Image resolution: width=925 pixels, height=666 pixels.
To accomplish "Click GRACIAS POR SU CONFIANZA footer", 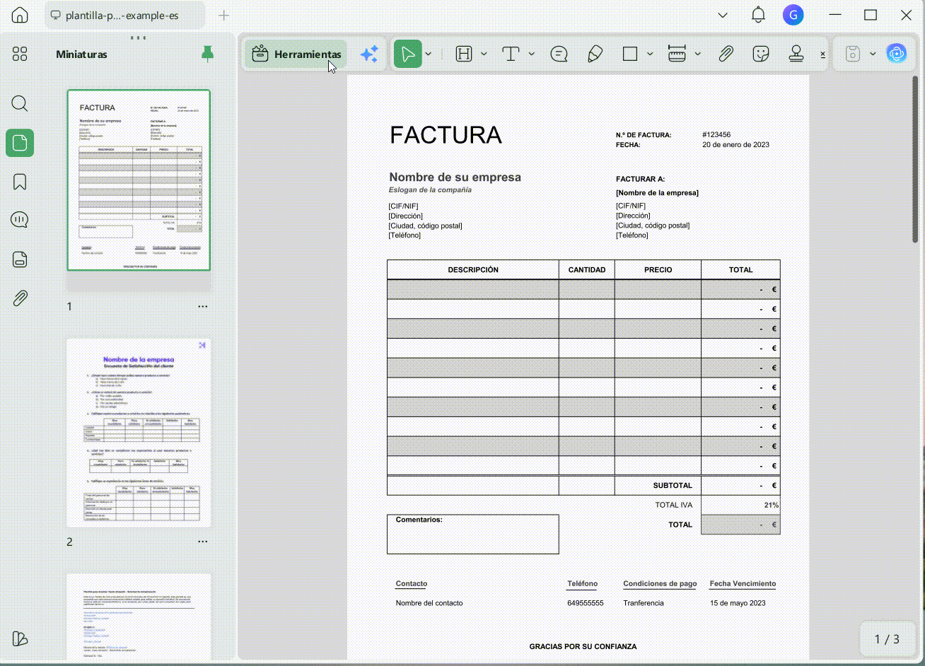I will click(x=583, y=647).
